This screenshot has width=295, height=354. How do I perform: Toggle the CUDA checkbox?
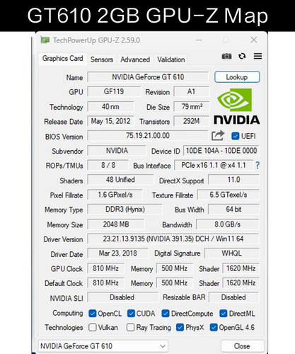pos(131,314)
